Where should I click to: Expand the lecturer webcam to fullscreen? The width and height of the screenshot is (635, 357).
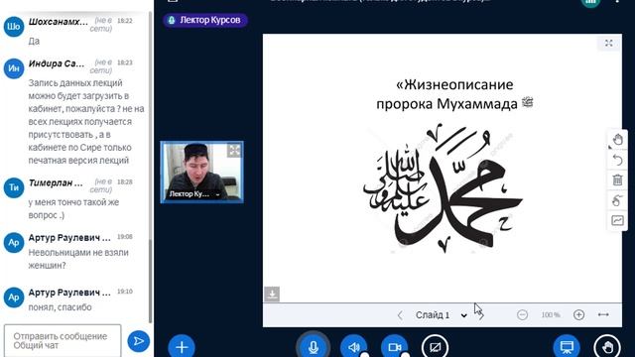pyautogui.click(x=234, y=151)
